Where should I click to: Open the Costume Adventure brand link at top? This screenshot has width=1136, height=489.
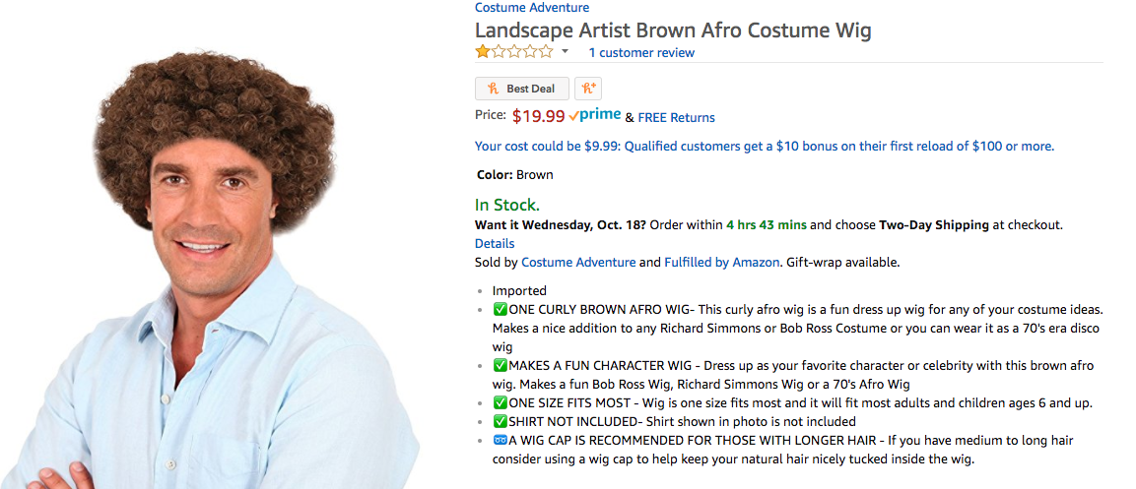[x=532, y=8]
